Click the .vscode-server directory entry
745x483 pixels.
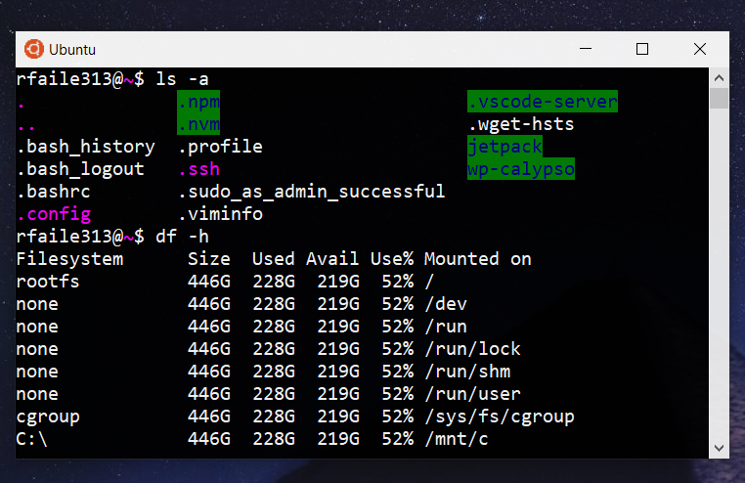tap(543, 102)
